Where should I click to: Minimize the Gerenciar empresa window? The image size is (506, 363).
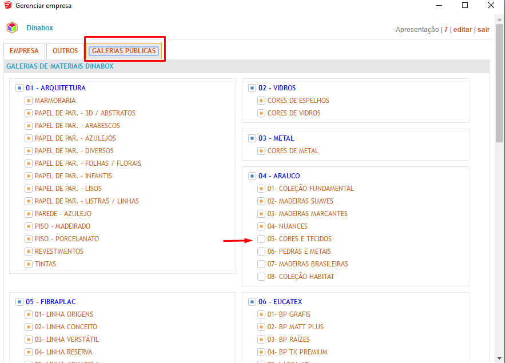439,6
